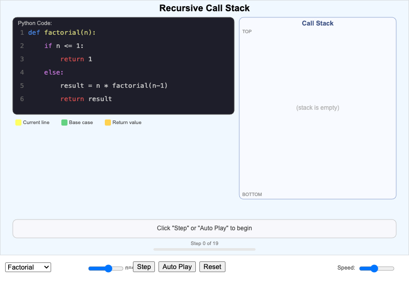Open the Factorial function dropdown

(x=28, y=267)
